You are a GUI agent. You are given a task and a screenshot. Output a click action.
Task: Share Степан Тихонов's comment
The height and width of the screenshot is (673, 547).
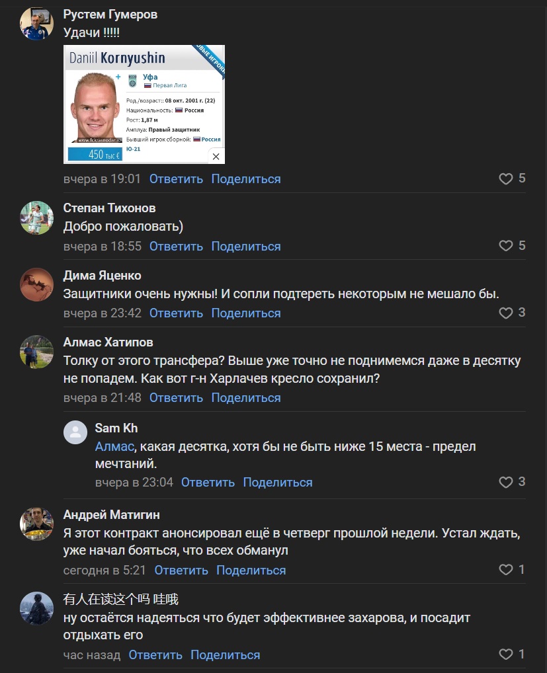click(x=246, y=247)
